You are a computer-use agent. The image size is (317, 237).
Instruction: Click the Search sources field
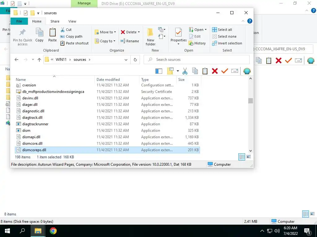click(x=196, y=60)
